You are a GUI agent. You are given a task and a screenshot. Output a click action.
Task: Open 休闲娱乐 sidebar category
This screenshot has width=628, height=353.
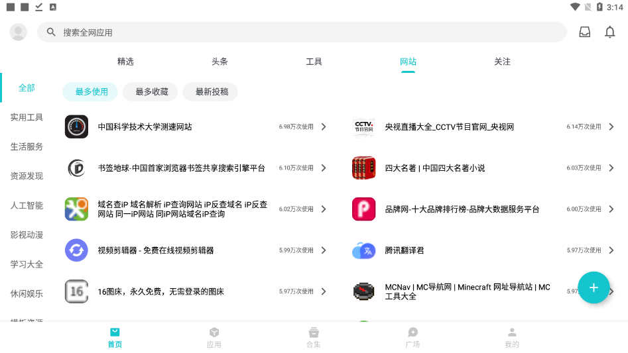point(27,293)
